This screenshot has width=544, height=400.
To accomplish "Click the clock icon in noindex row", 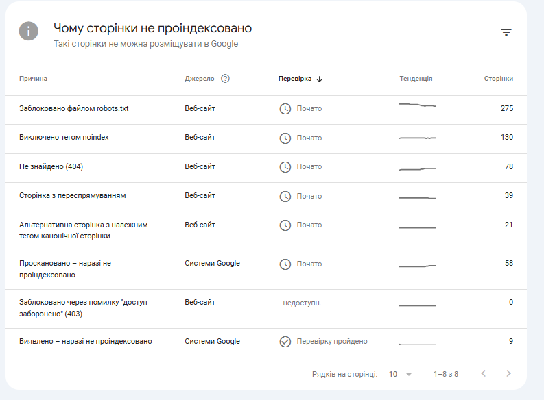I will (x=285, y=138).
